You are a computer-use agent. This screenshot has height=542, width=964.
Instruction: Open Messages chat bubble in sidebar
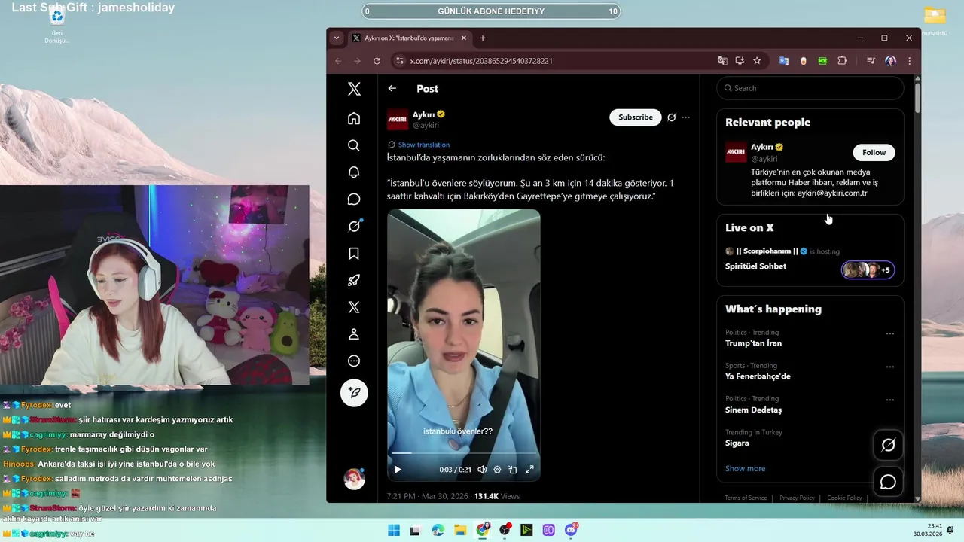coord(354,199)
